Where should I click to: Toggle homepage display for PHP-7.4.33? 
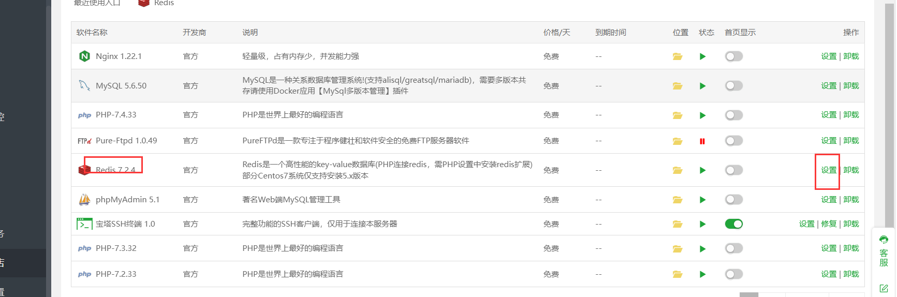pyautogui.click(x=734, y=115)
